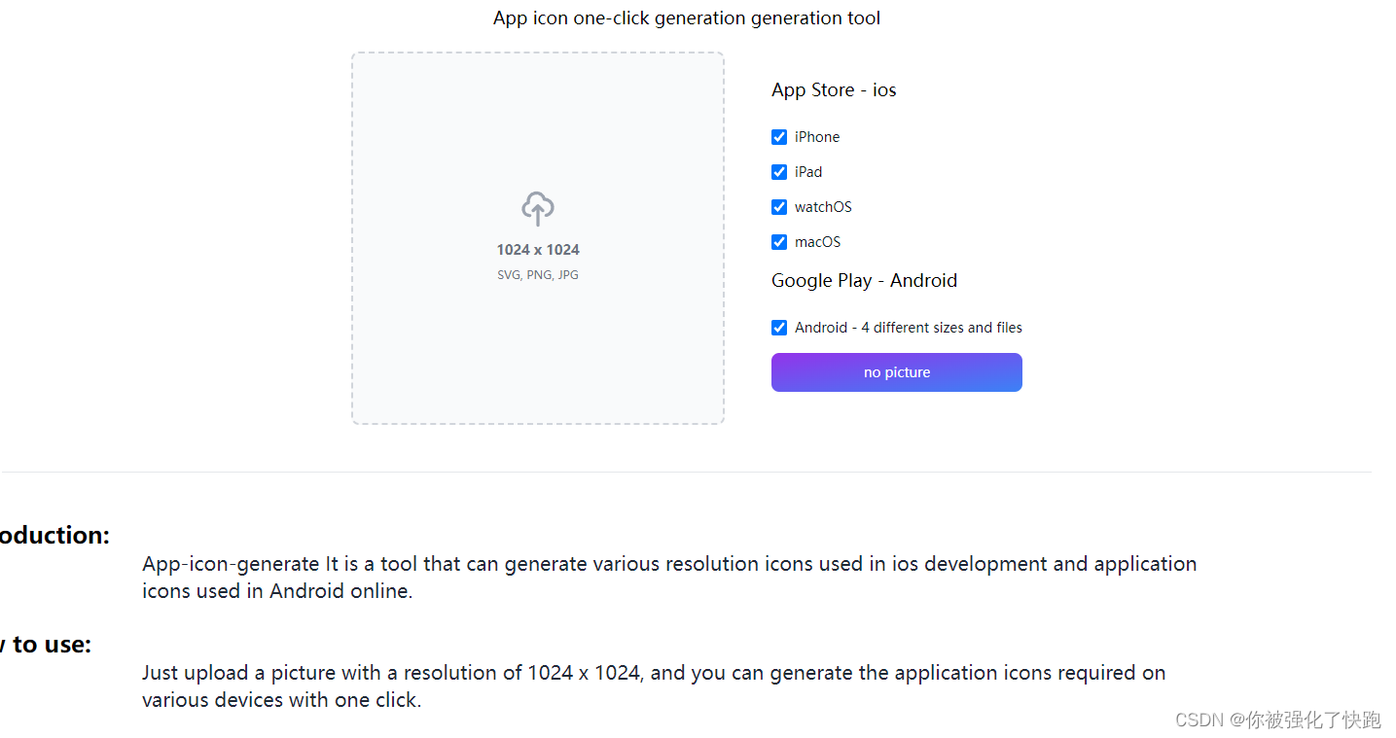Uncheck the iPhone checkbox
This screenshot has height=738, width=1396.
[779, 137]
